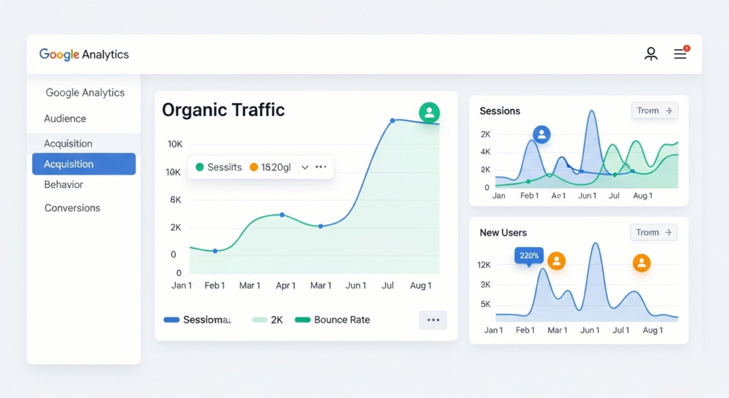
Task: Open the hamburger menu with notification badge
Action: [x=681, y=54]
